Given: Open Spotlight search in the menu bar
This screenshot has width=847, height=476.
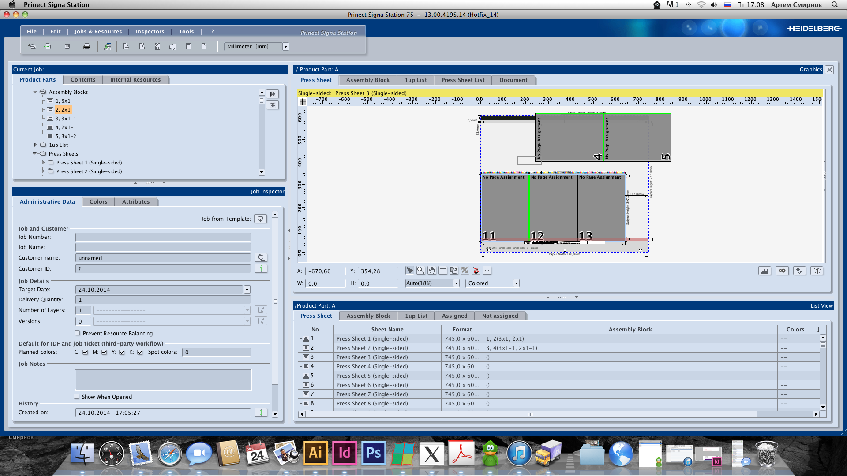Looking at the screenshot, I should [834, 4].
